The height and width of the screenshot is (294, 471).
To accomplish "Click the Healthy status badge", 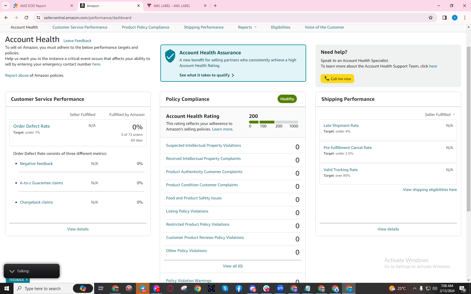I will click(x=287, y=99).
